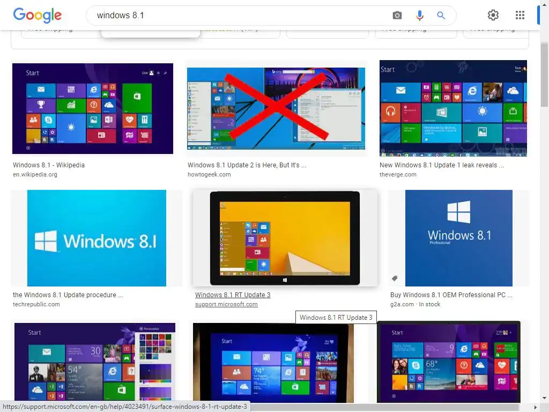549x412 pixels.
Task: Click the 'Windows 8.1 - Wikipedia' title
Action: point(49,165)
